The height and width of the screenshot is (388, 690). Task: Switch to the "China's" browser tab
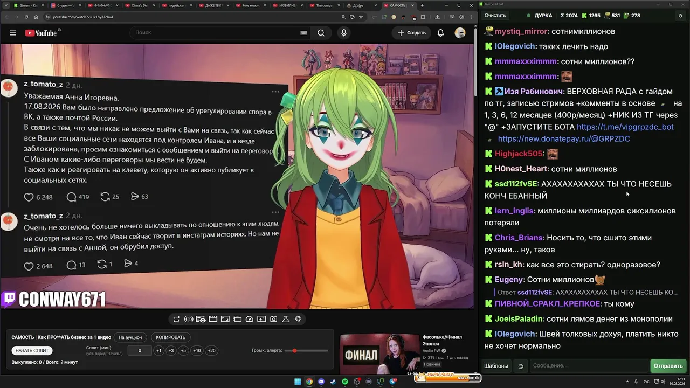(140, 5)
